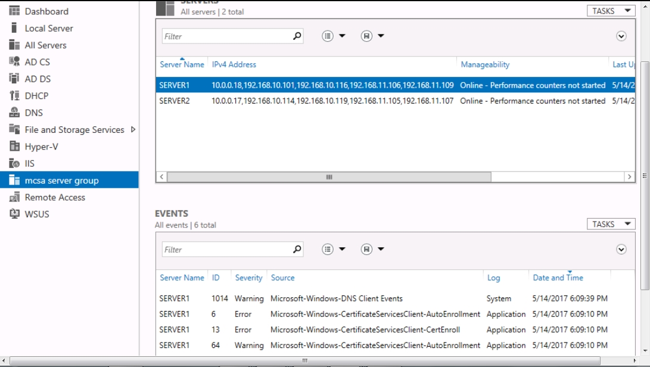
Task: Select All Servers in navigation pane
Action: 46,45
